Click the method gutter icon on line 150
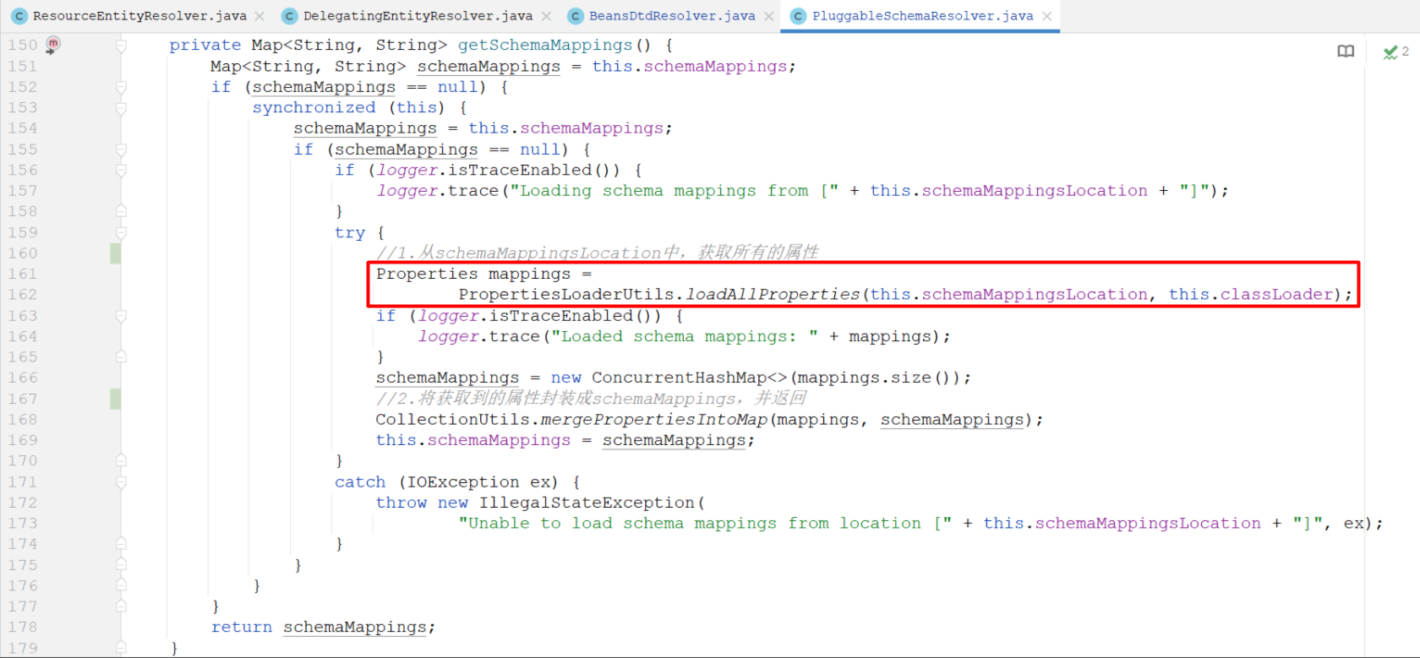 [x=52, y=45]
